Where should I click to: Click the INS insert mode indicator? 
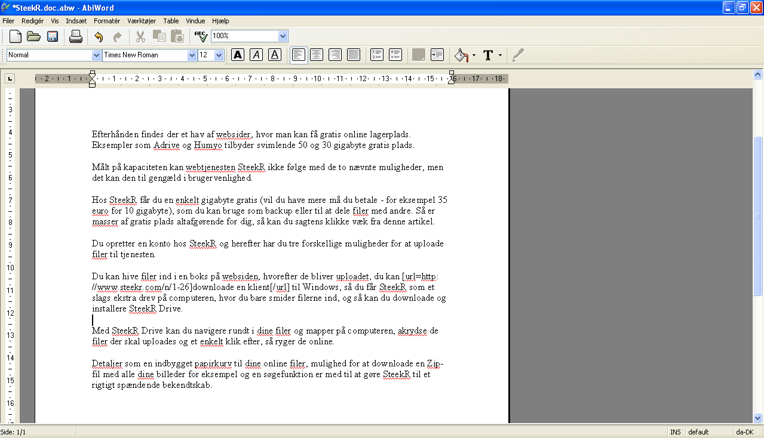[x=675, y=432]
